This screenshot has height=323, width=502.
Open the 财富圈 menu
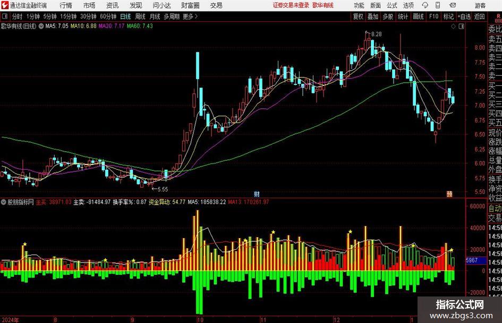[190, 5]
